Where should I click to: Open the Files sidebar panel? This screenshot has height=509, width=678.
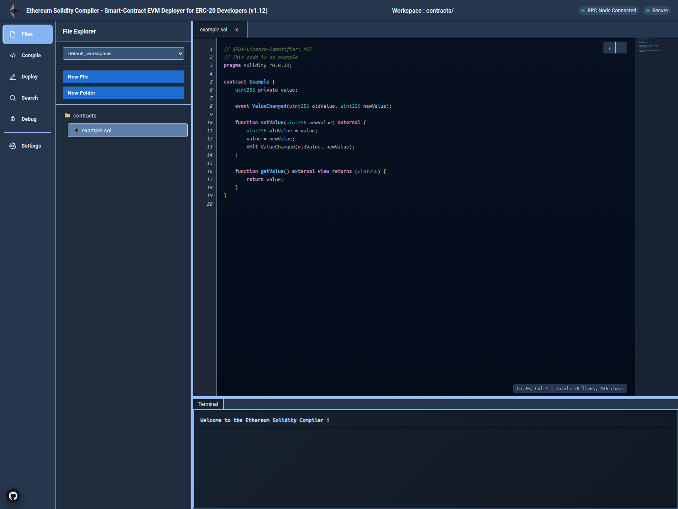[28, 34]
